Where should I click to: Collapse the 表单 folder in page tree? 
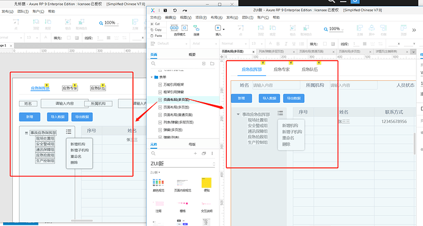tap(151, 77)
